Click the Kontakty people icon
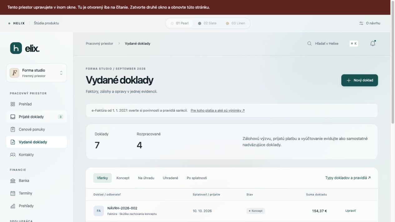Viewport: 395px width, 222px height. (13, 155)
